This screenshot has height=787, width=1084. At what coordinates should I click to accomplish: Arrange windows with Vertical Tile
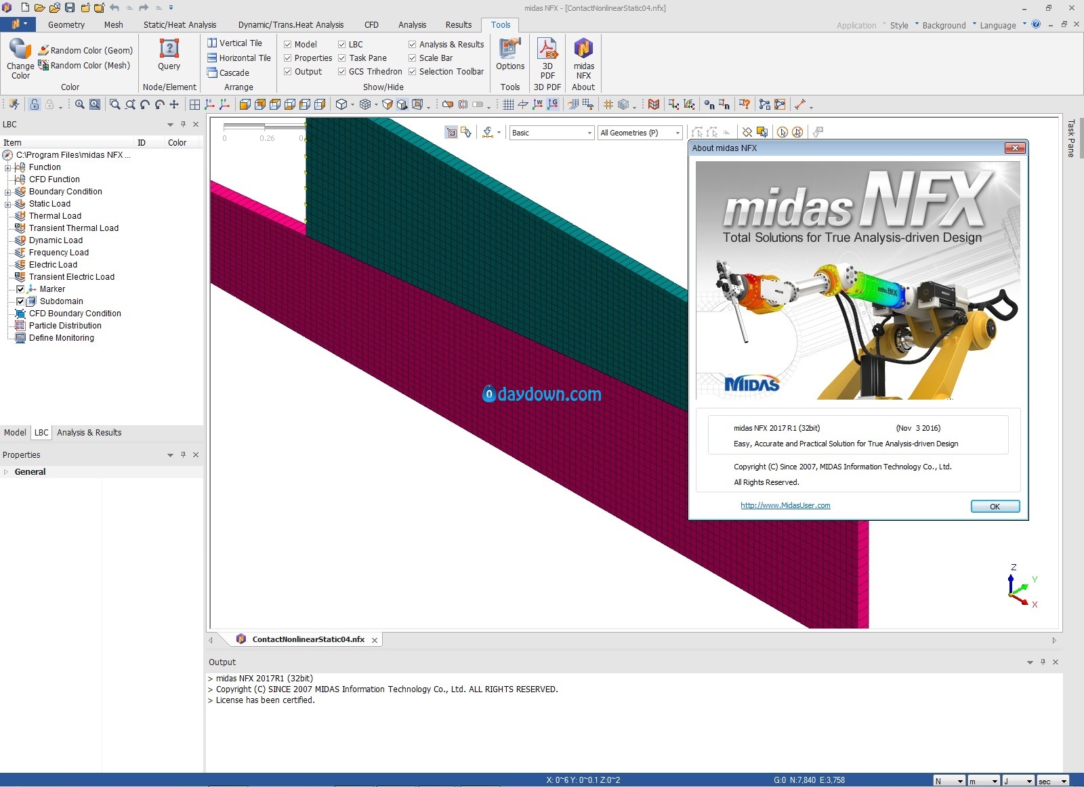click(234, 43)
